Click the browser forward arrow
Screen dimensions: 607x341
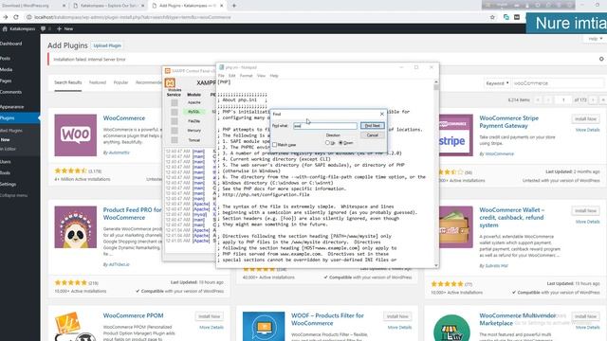(5, 17)
